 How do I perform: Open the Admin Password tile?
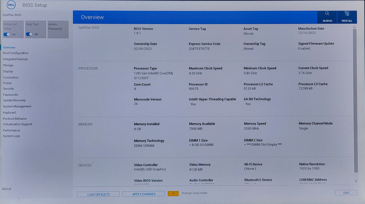[x=58, y=29]
